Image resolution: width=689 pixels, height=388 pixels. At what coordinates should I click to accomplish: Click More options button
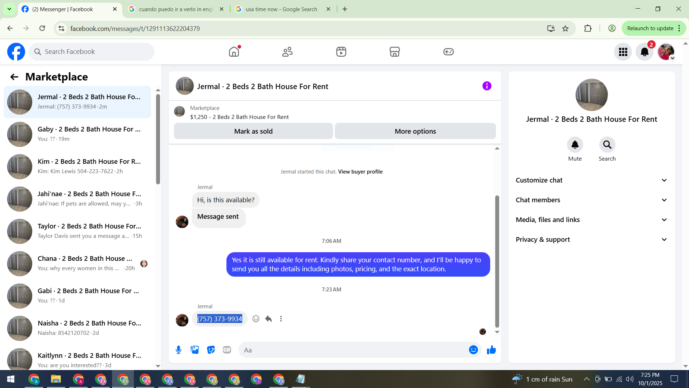pyautogui.click(x=415, y=131)
